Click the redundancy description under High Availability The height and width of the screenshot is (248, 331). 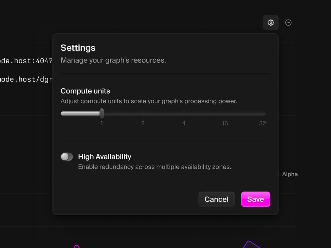click(154, 167)
